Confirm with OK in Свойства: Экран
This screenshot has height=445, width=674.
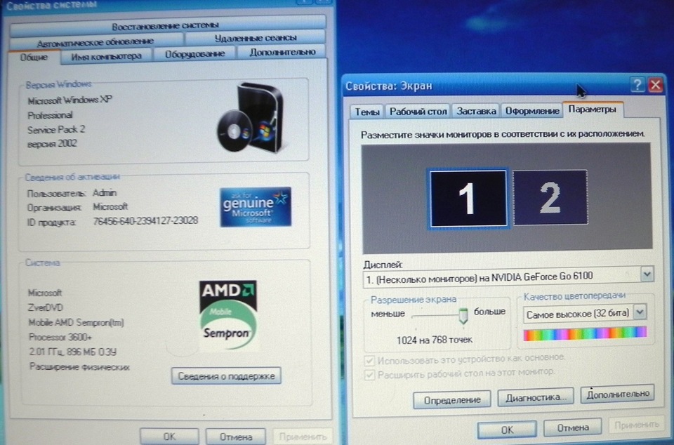point(507,430)
